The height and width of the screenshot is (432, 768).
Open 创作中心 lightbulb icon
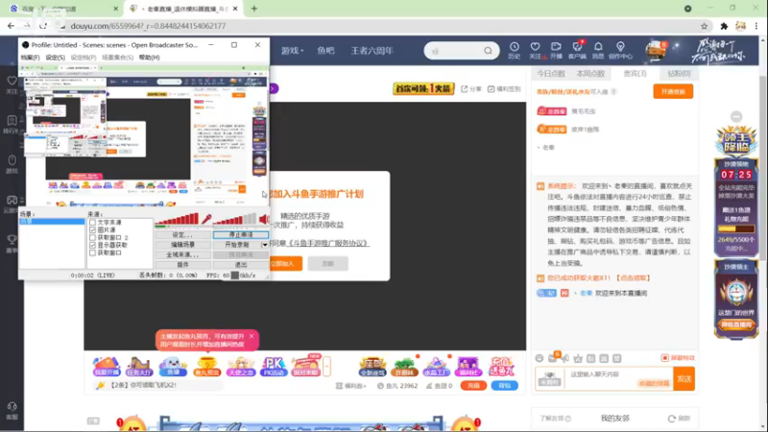[x=620, y=50]
